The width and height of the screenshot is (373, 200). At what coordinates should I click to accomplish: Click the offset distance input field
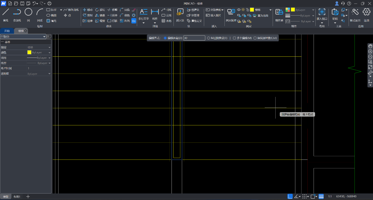click(194, 38)
